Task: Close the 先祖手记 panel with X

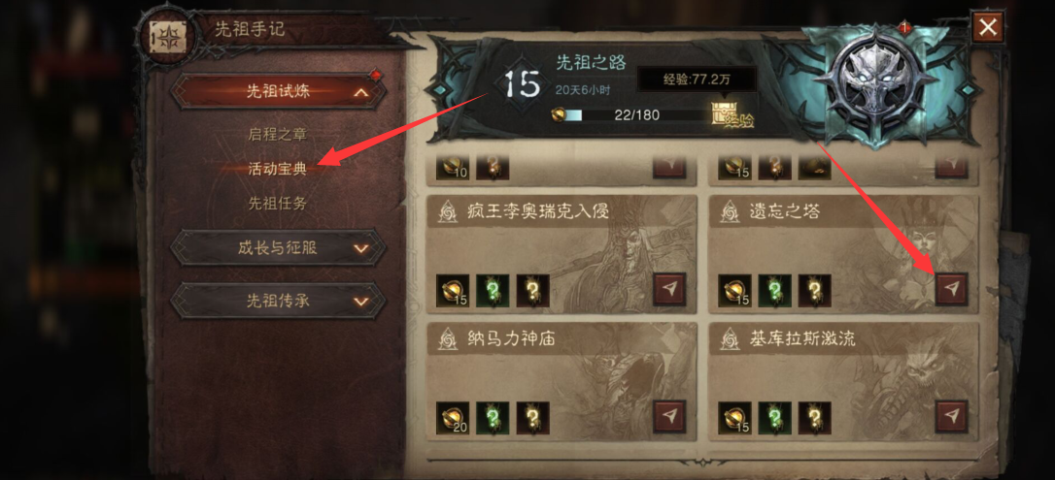Action: tap(988, 28)
